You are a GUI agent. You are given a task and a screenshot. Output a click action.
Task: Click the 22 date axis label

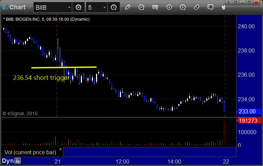[x=226, y=162]
